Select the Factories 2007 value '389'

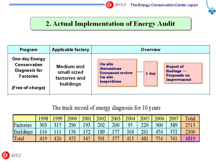174,125
